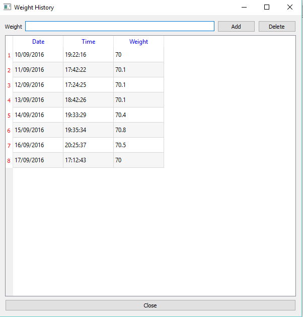Click the weight cell showing 70.4
Screen dimensions: 303x317
point(138,115)
